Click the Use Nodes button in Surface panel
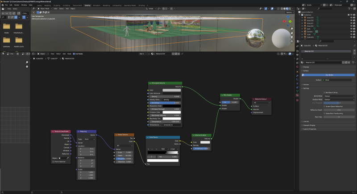The image size is (357, 194). pos(328,75)
